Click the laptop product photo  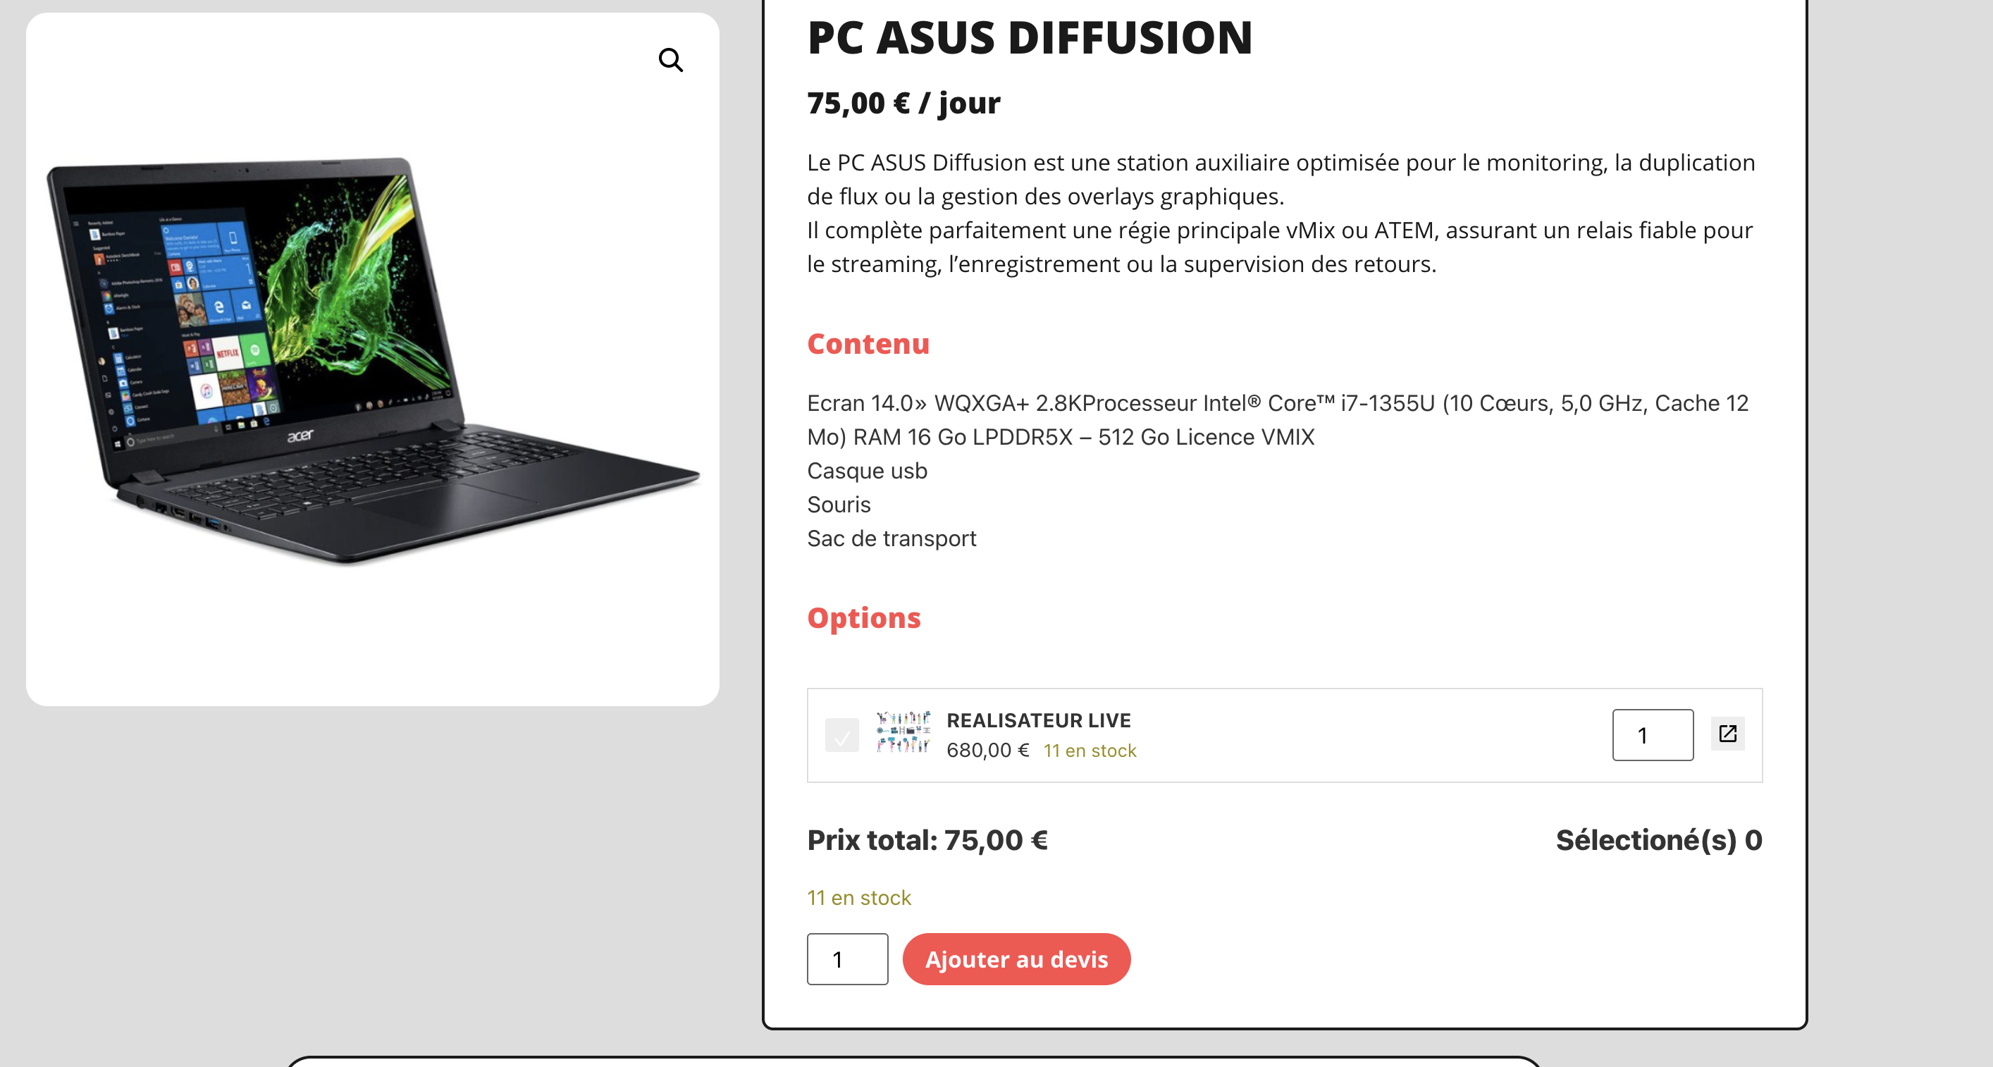click(371, 360)
